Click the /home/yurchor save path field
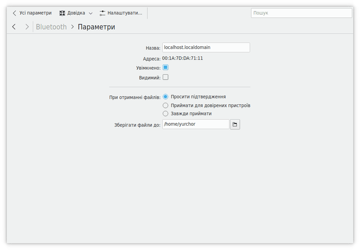 tap(196, 124)
